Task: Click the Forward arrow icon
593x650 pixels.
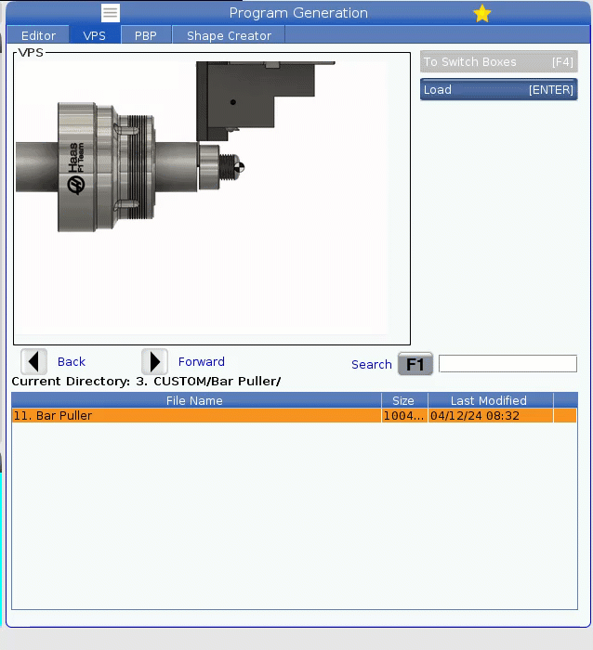Action: pyautogui.click(x=154, y=362)
